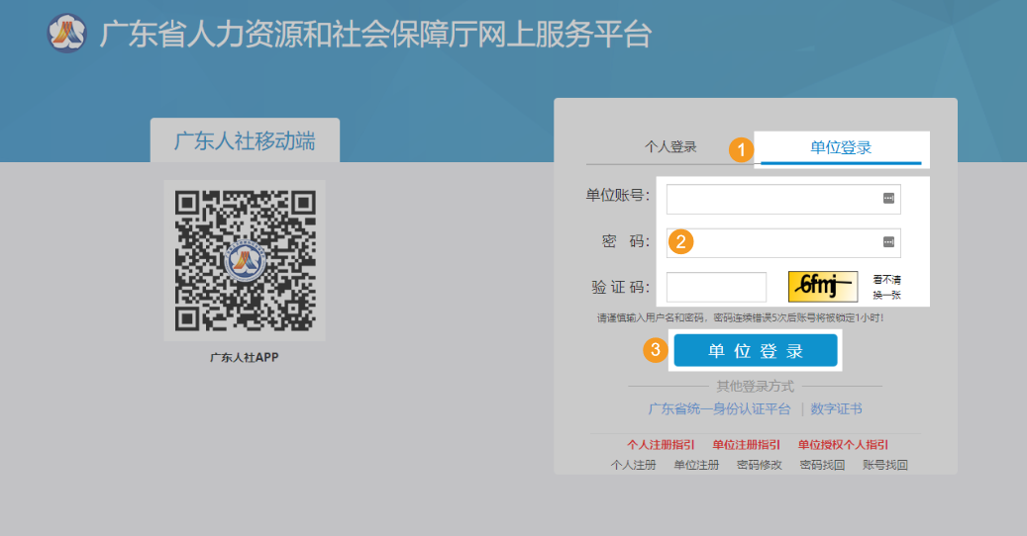Click 看不清 换一张 to change captcha
Screen dimensions: 1027x536
pos(885,287)
